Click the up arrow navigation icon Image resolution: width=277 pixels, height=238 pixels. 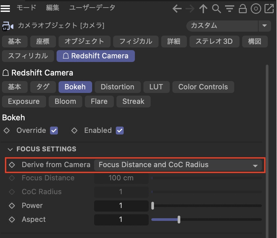(x=203, y=9)
